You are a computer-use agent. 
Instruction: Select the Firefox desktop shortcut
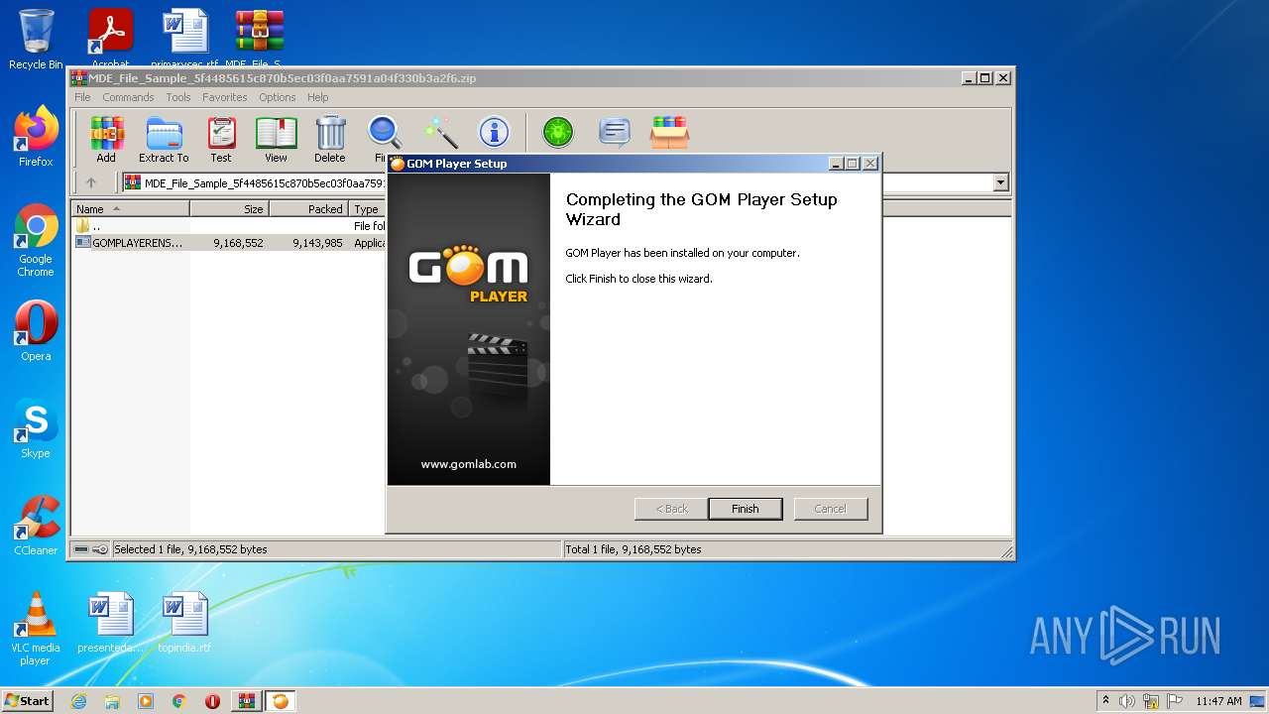[x=36, y=137]
